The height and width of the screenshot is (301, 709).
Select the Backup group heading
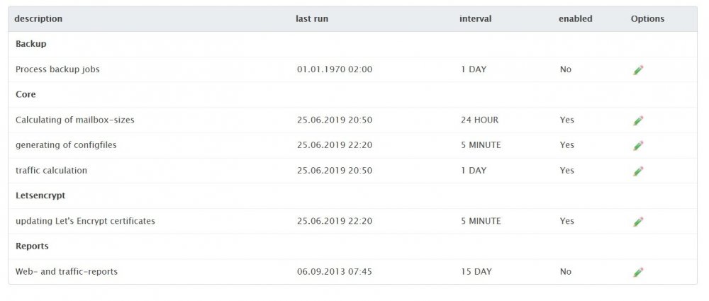coord(30,44)
